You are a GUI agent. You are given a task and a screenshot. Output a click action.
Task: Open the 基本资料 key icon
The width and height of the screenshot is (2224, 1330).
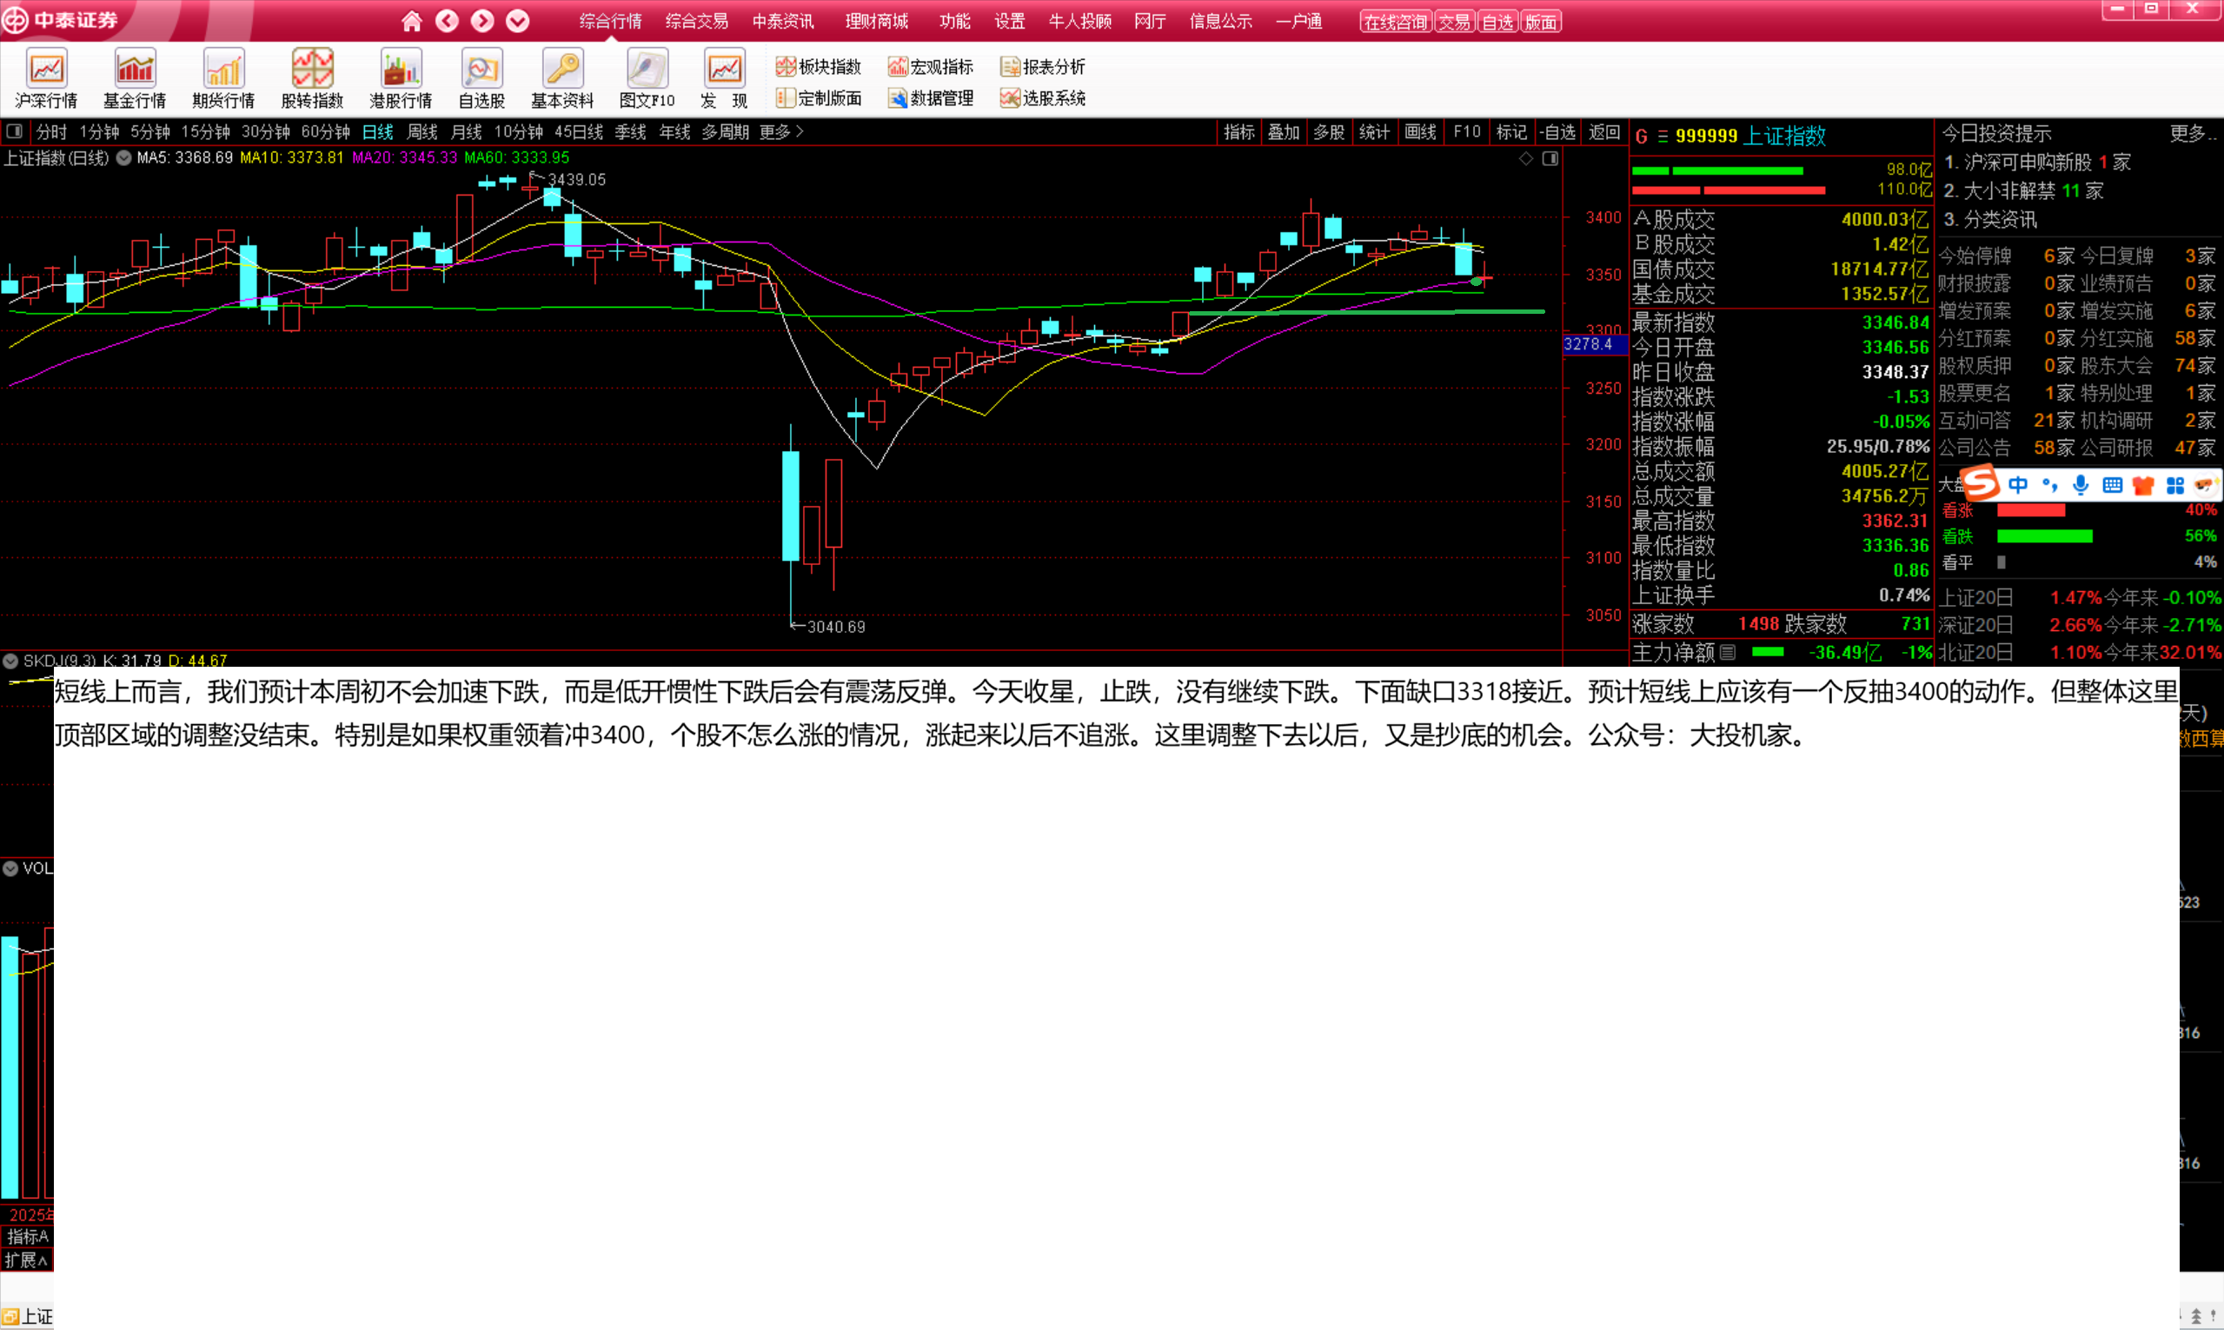click(x=562, y=79)
